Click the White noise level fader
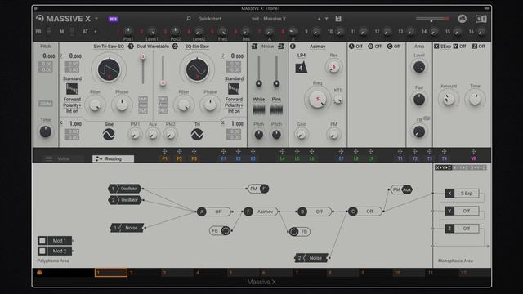Screen dimensions: 523x294 tap(258, 71)
